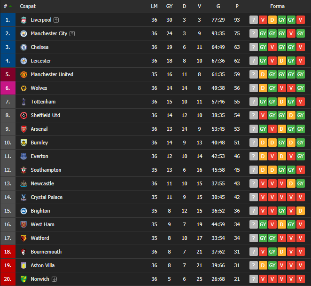Click the Watford club crest icon
The width and height of the screenshot is (311, 286).
tap(23, 238)
